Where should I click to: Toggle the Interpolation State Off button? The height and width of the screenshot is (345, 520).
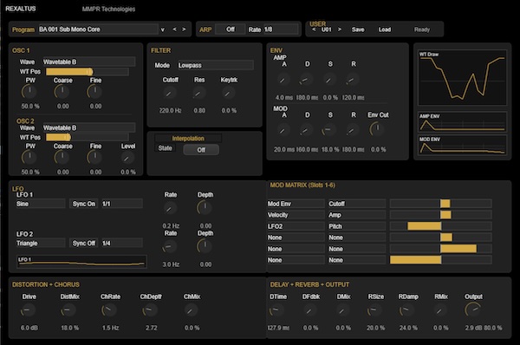tap(201, 150)
